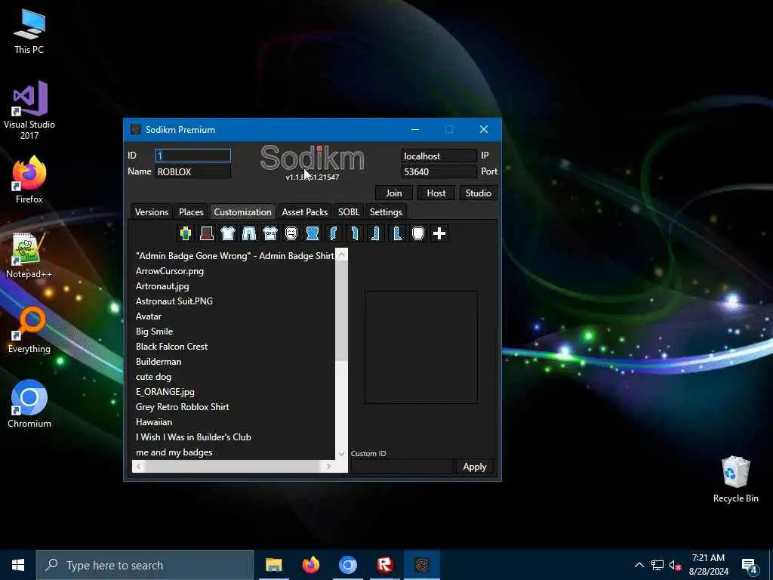Click the Sodikm taskbar icon
The image size is (773, 580).
(422, 565)
